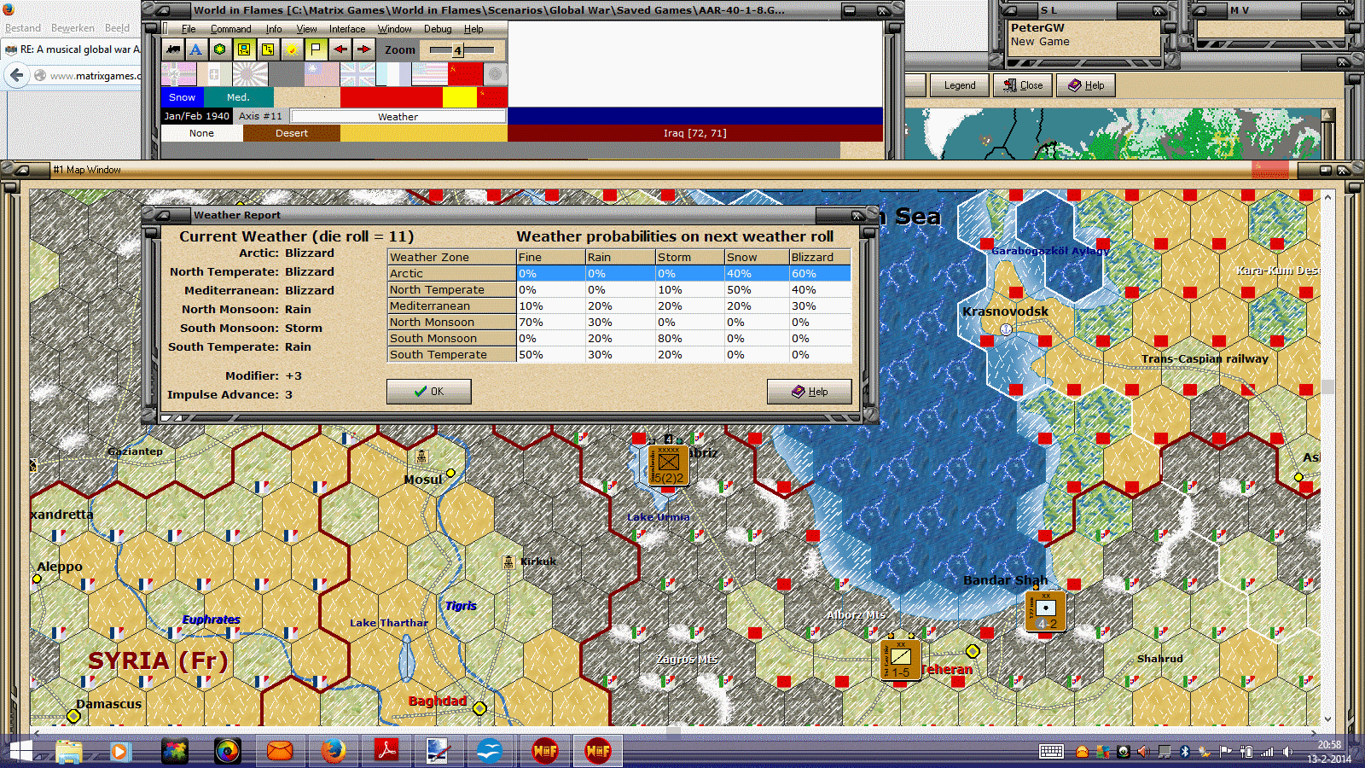Click the Close button in the globe window

tap(1023, 85)
